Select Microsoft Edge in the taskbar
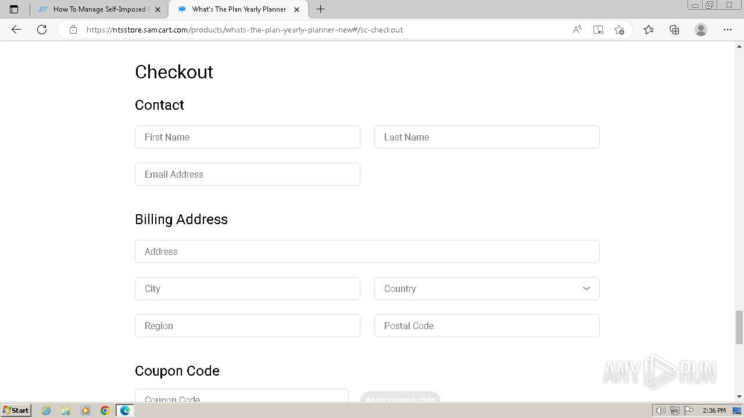This screenshot has height=418, width=744. pyautogui.click(x=125, y=410)
